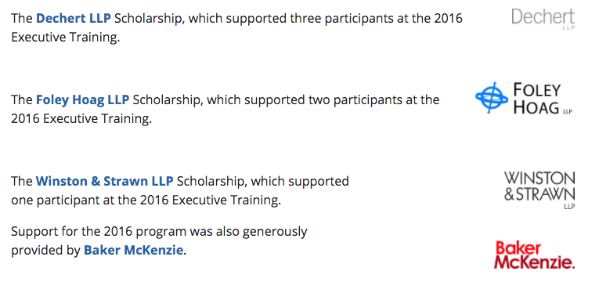The image size is (599, 300).
Task: Click the 'Support for the 2016 program' sentence
Action: pyautogui.click(x=159, y=240)
